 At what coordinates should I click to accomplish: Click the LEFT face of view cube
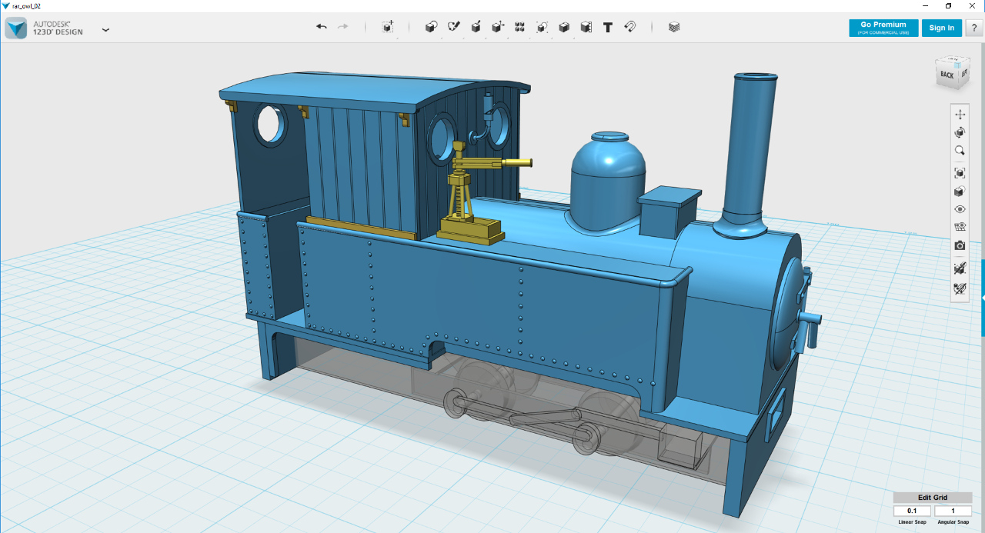click(963, 72)
